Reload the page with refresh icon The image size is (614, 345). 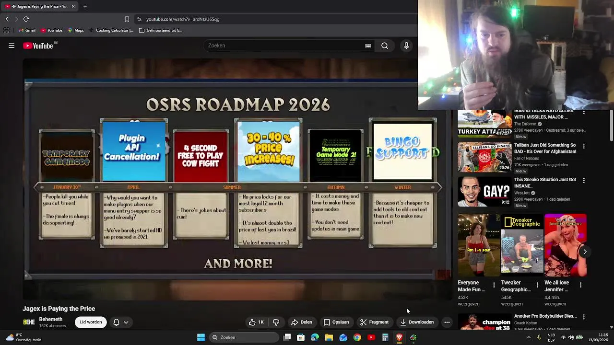click(x=26, y=19)
